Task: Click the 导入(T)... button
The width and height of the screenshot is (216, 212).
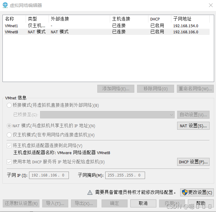Action: (x=55, y=203)
